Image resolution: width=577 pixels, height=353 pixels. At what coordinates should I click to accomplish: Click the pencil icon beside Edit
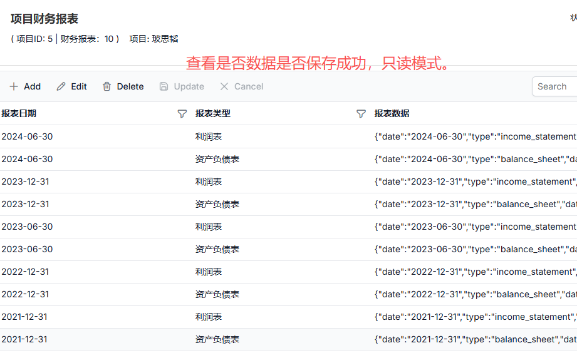coord(61,86)
